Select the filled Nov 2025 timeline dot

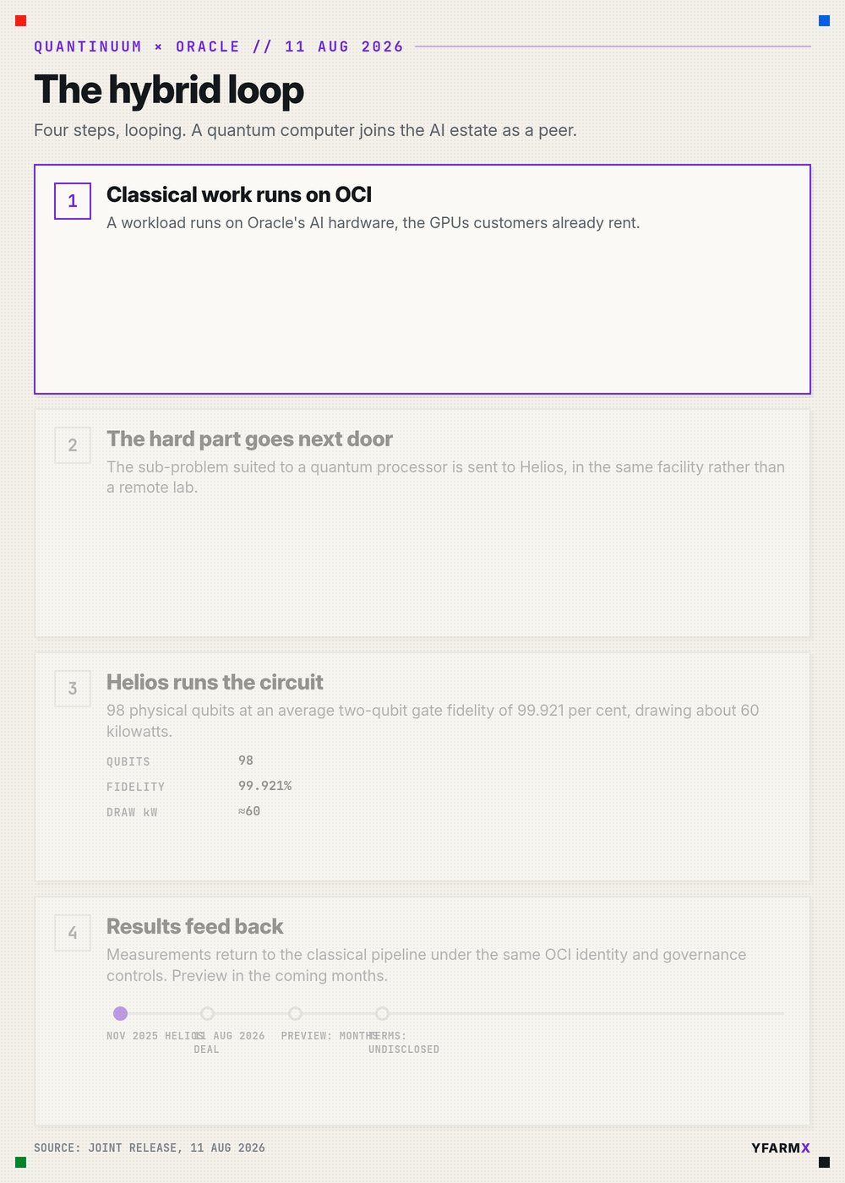click(120, 1013)
